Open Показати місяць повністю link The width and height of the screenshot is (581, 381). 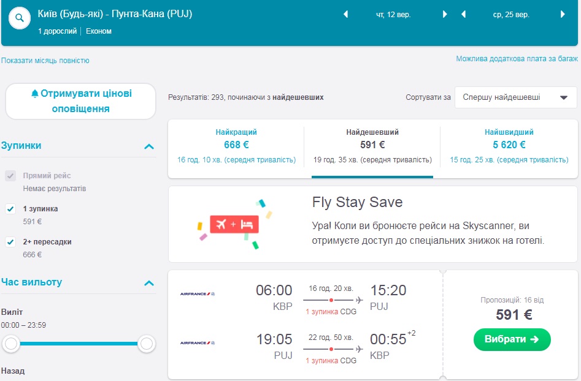click(x=45, y=61)
